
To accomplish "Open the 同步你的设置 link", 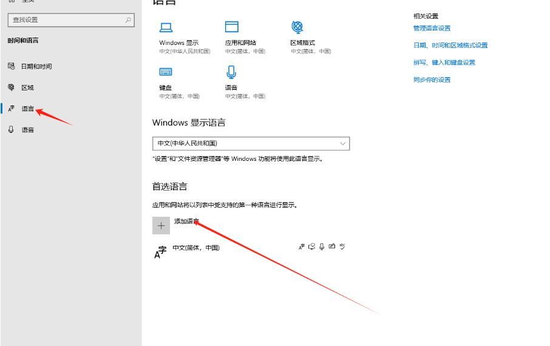I will (x=432, y=80).
